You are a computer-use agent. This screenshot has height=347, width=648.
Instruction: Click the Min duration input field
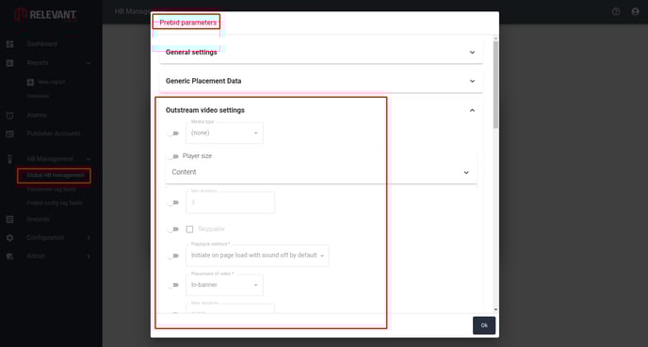pos(230,202)
